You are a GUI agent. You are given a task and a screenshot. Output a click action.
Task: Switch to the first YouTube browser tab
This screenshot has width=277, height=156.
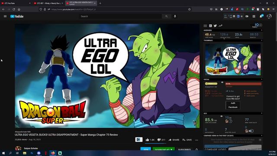tap(16, 3)
